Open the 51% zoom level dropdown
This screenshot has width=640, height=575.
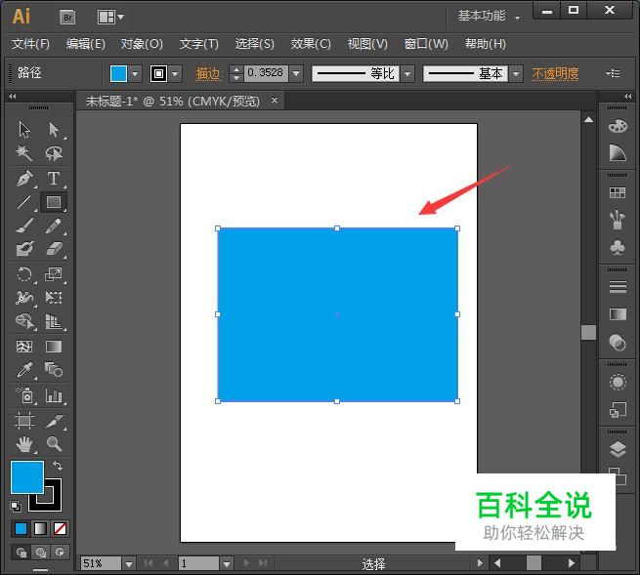tap(128, 563)
